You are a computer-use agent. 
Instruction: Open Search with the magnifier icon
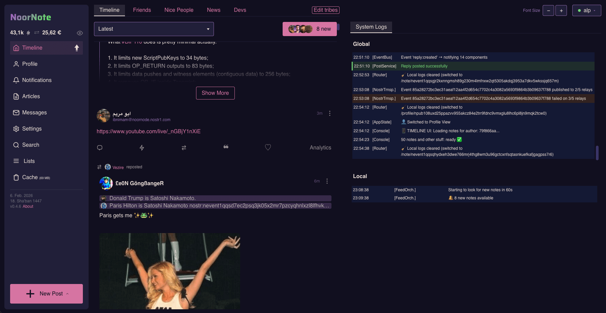[16, 145]
